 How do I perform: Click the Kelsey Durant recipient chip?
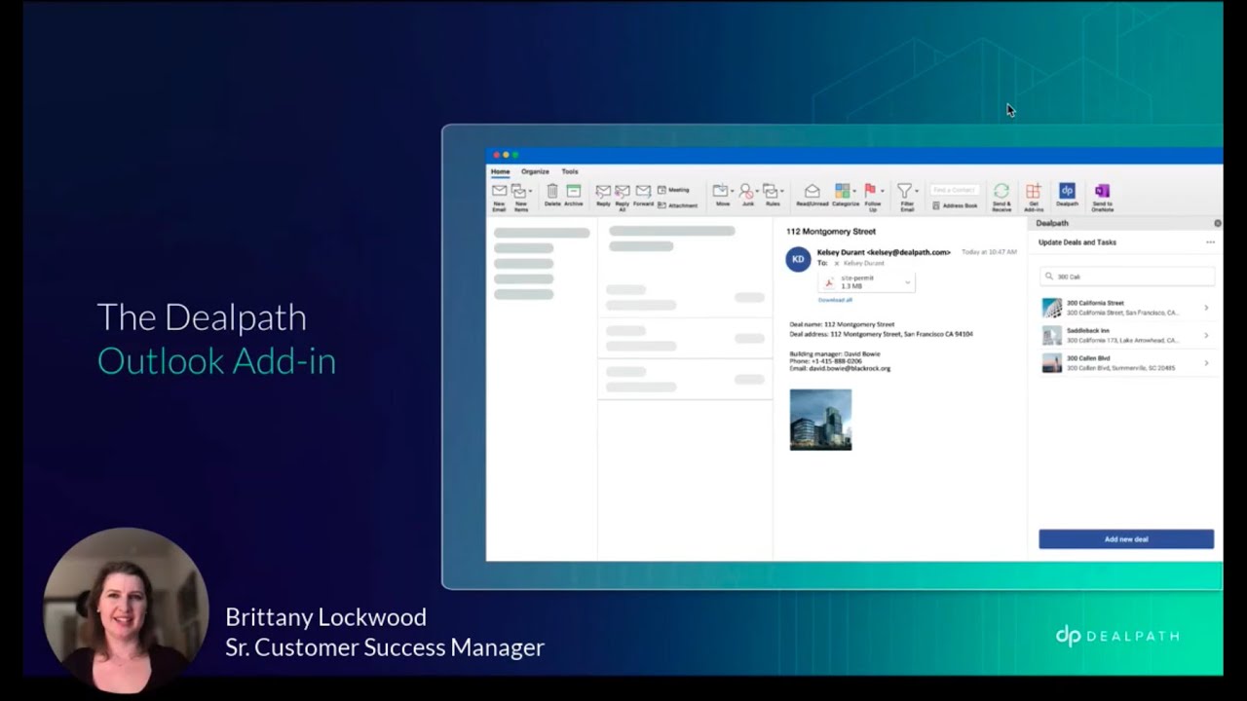[x=863, y=263]
